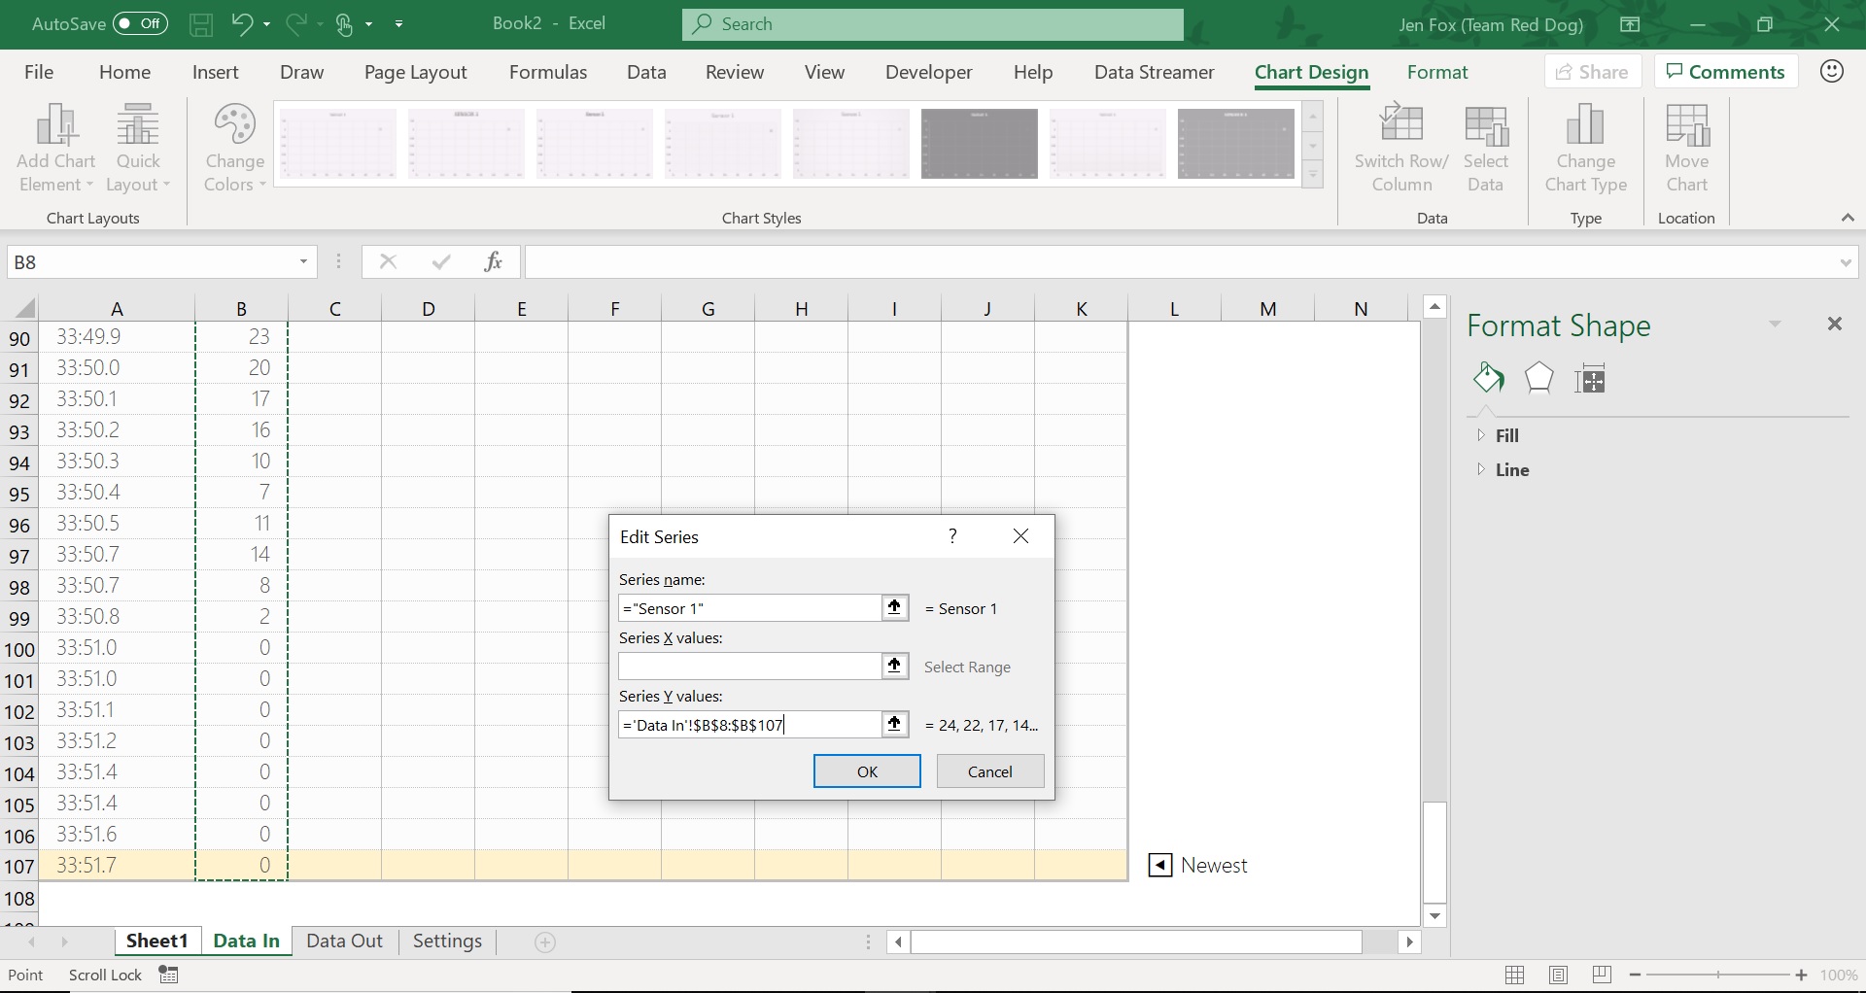Switch to the Settings sheet tab
This screenshot has height=993, width=1866.
click(x=447, y=942)
